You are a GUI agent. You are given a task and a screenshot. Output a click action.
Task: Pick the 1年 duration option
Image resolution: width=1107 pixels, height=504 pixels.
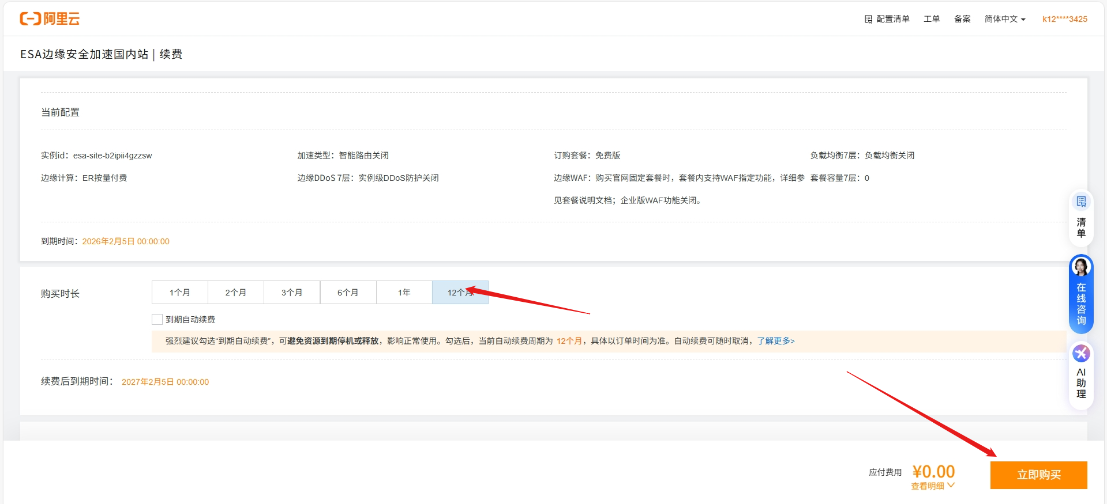(x=404, y=293)
